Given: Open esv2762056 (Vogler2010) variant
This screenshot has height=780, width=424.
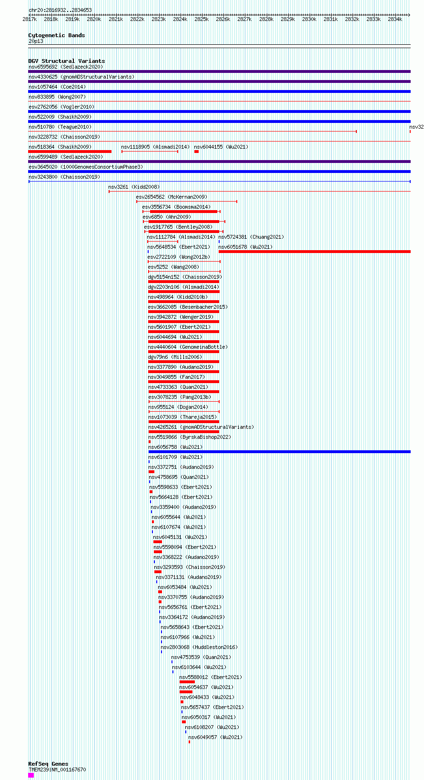Looking at the screenshot, I should point(61,107).
